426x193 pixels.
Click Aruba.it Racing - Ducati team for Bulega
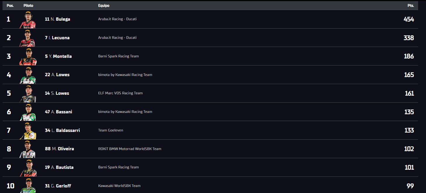(x=117, y=19)
